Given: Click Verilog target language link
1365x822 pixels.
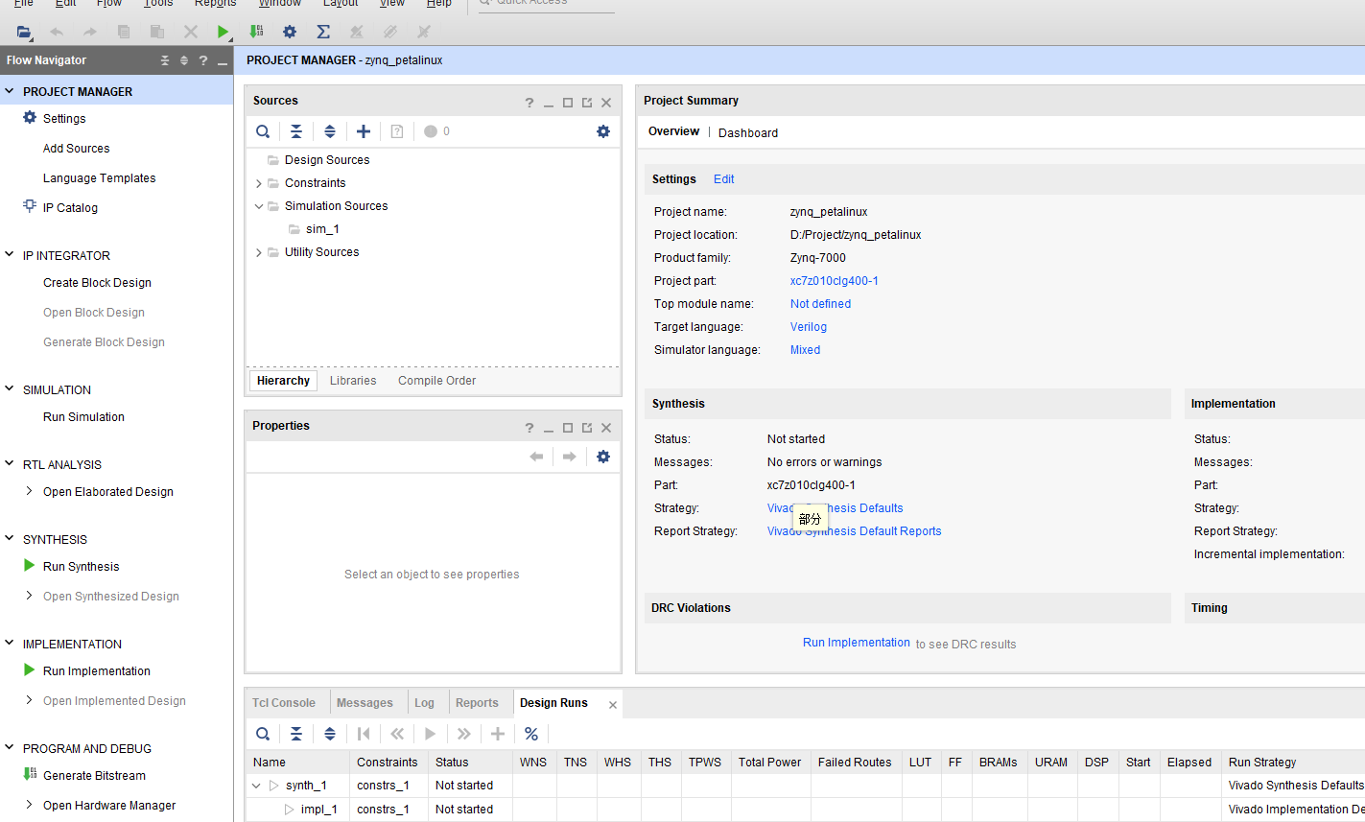Looking at the screenshot, I should [809, 327].
